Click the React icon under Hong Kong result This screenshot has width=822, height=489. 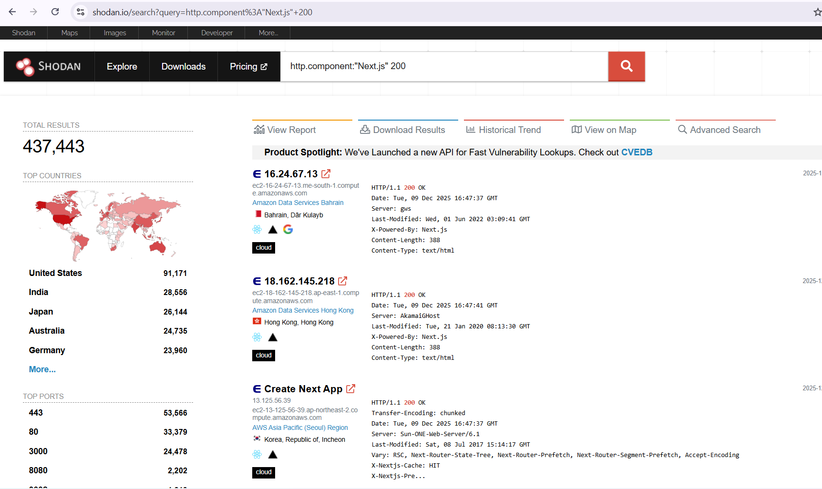(257, 337)
